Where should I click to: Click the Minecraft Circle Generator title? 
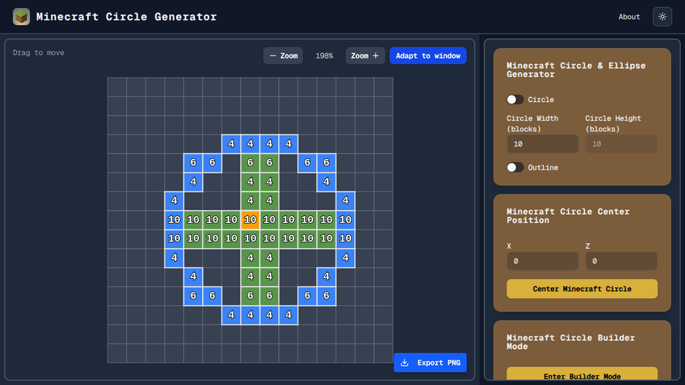[126, 16]
